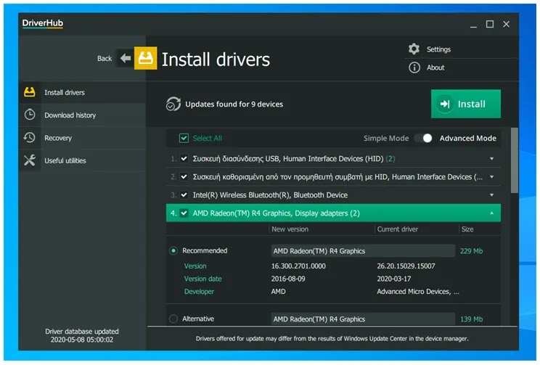Select the Alternative driver radio button
This screenshot has height=365, width=540.
(x=173, y=319)
